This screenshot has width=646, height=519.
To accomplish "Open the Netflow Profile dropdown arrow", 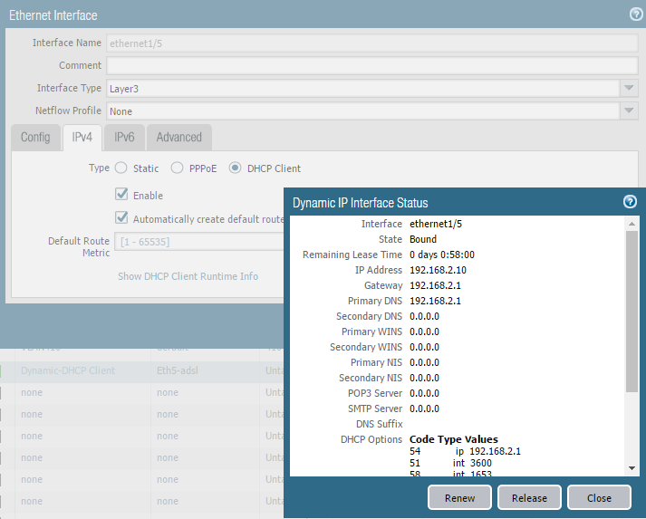I will (629, 111).
